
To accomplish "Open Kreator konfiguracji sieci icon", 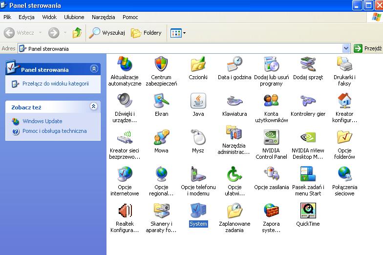I will click(x=344, y=101).
